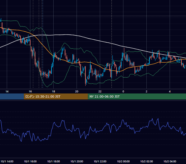The width and height of the screenshot is (186, 164).
Task: Click the blue session band before London
Action: [12, 96]
